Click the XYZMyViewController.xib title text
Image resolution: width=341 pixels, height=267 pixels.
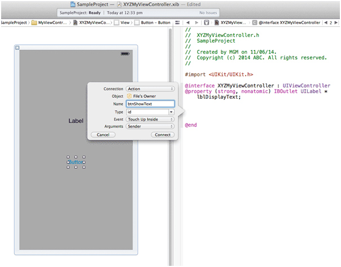click(151, 4)
